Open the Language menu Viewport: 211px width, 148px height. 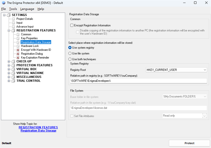[x=27, y=9]
